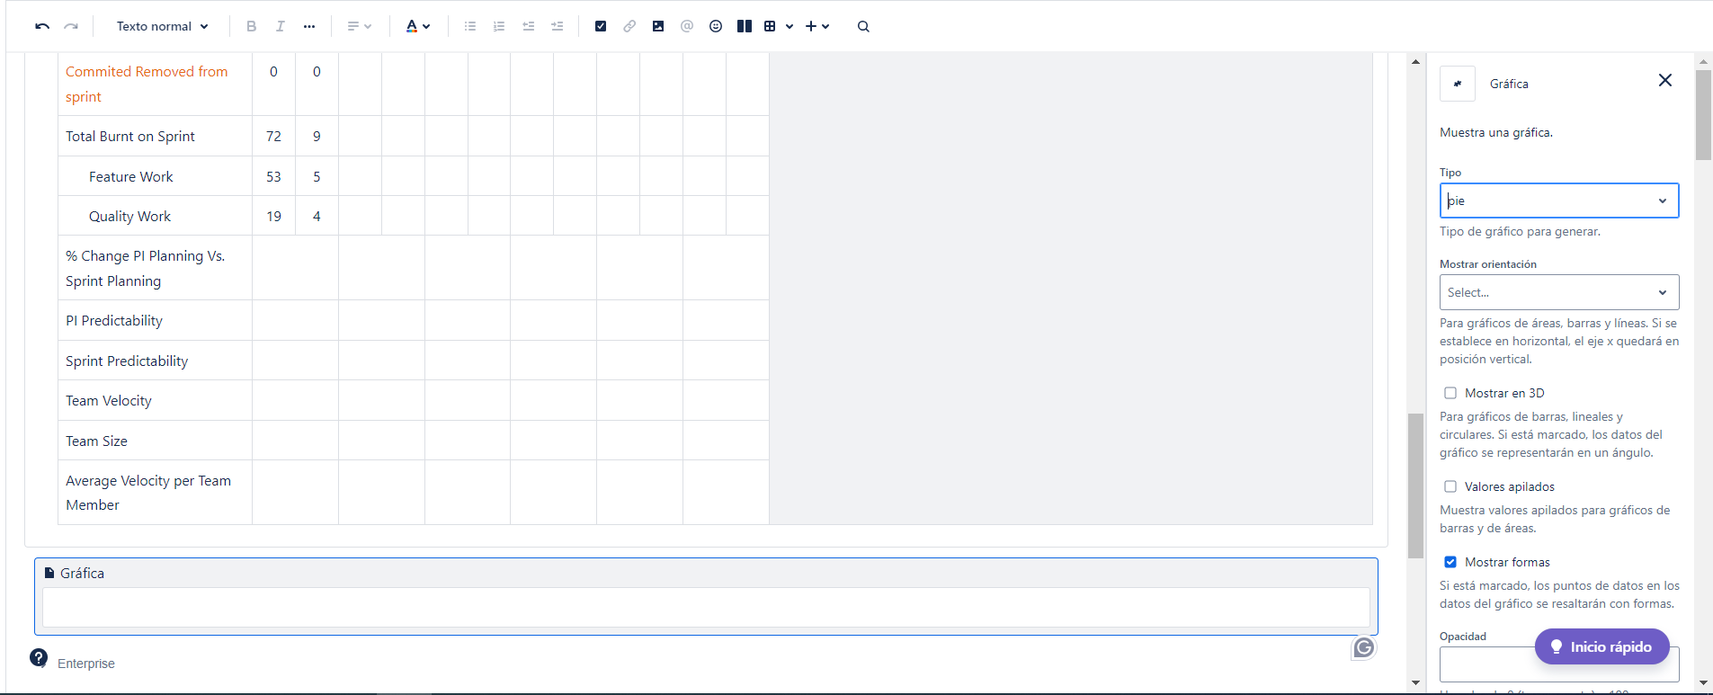Screen dimensions: 1713x695
Task: Click the cell with value 72
Action: 273,136
